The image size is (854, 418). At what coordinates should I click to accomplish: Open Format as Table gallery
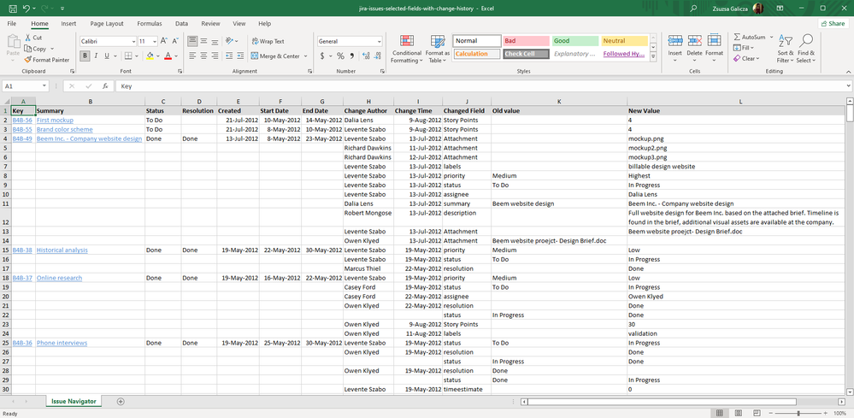(x=438, y=49)
